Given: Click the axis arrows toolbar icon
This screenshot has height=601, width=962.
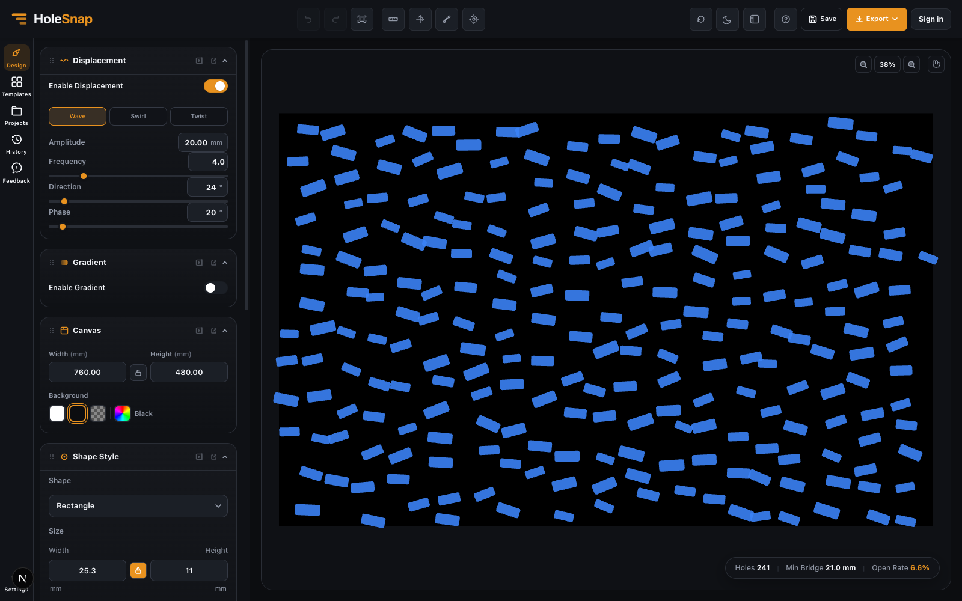Looking at the screenshot, I should (x=420, y=19).
